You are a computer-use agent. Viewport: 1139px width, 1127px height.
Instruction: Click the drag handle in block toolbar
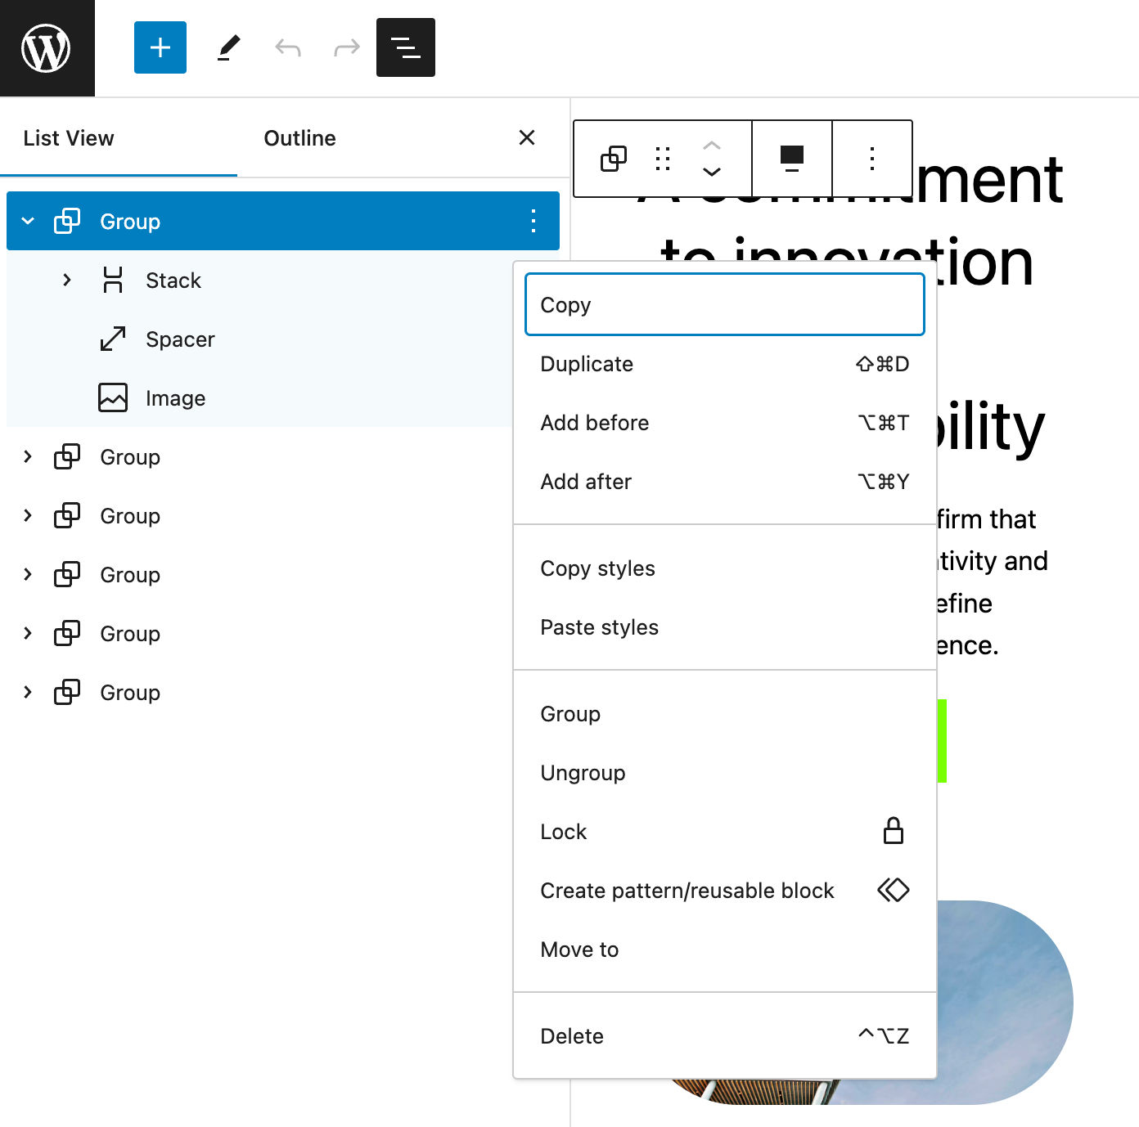tap(662, 158)
